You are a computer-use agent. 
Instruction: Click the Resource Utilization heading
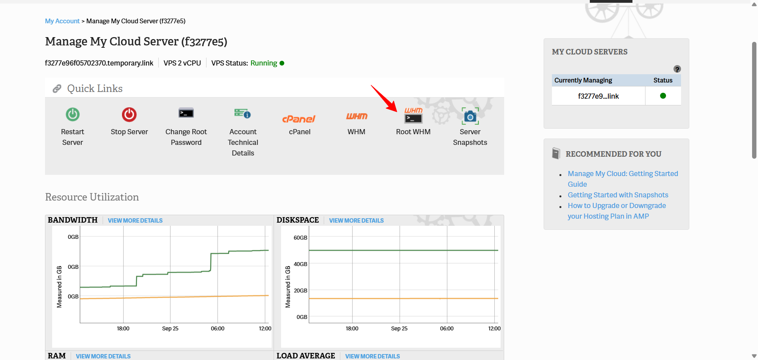(92, 197)
